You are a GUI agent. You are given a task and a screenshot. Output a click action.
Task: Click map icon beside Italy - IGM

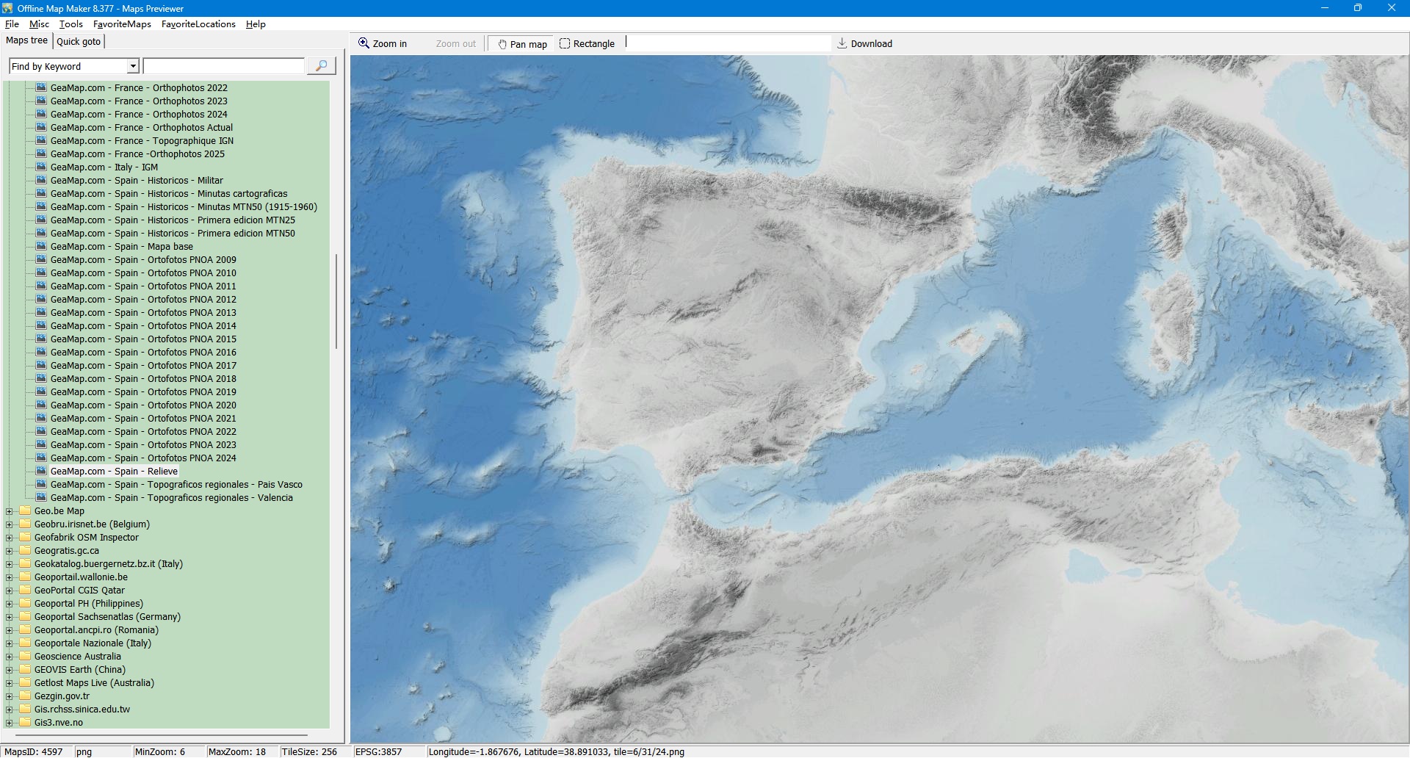point(41,167)
